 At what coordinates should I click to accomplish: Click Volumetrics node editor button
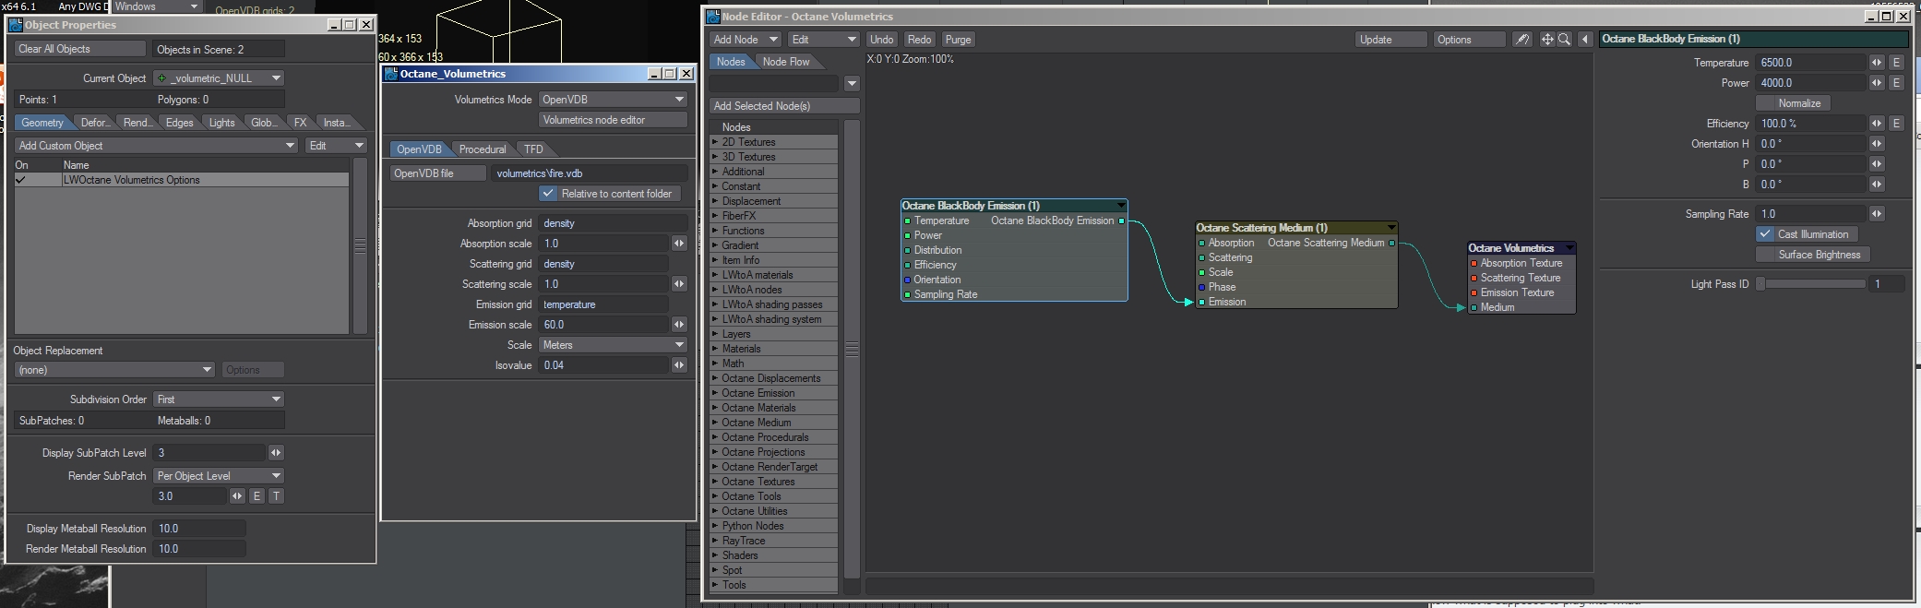tap(613, 120)
